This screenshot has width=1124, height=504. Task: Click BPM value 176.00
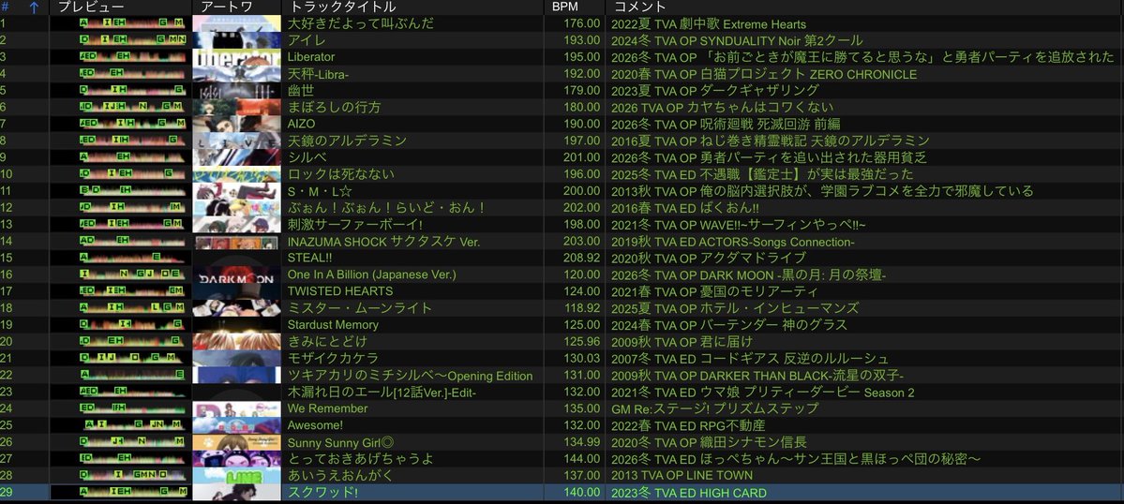(582, 23)
